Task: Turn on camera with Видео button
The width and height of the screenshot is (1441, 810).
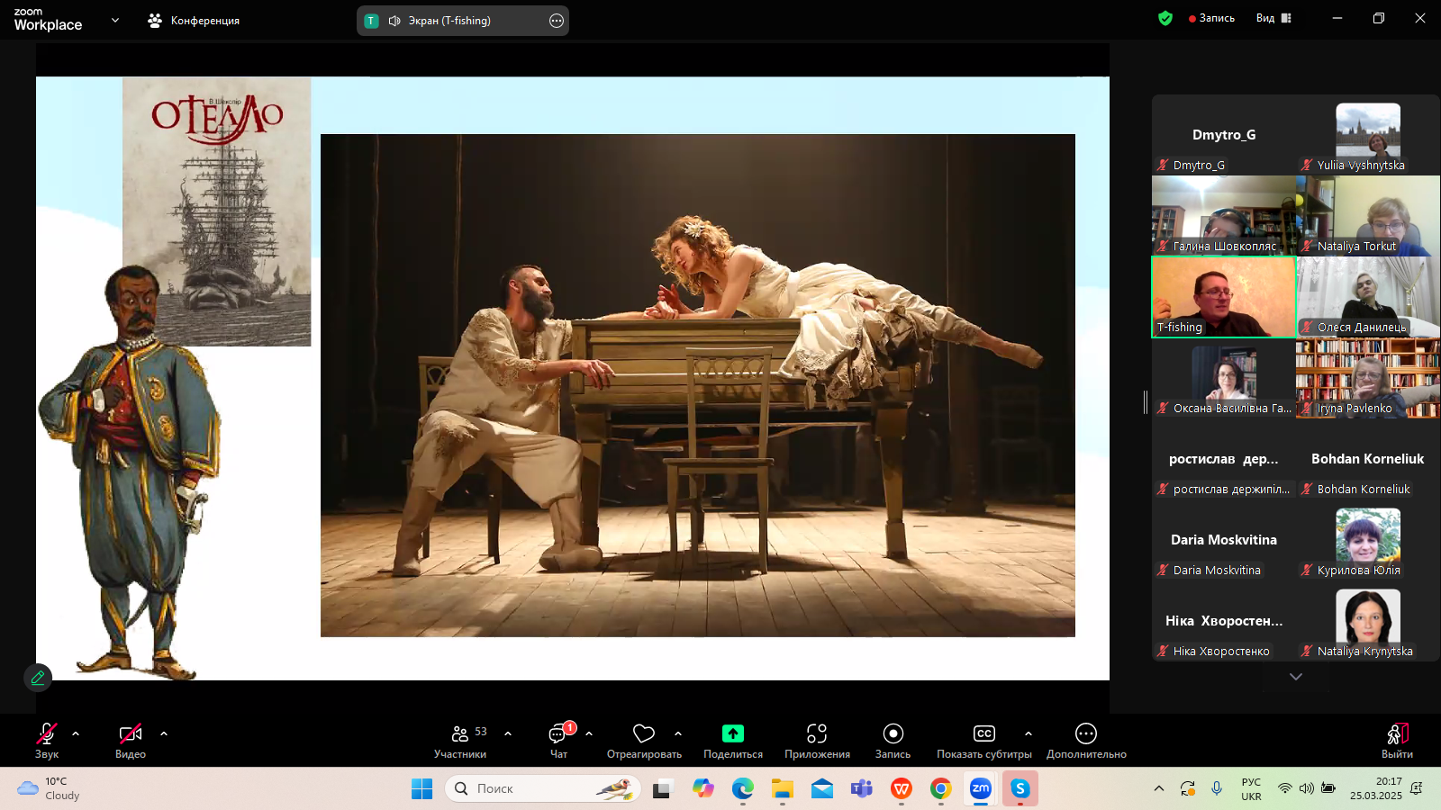Action: pos(131,740)
